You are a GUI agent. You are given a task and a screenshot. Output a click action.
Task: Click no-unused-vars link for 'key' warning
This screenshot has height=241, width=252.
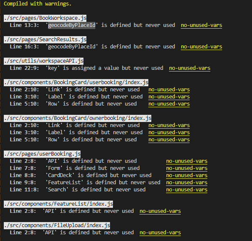pos(190,69)
